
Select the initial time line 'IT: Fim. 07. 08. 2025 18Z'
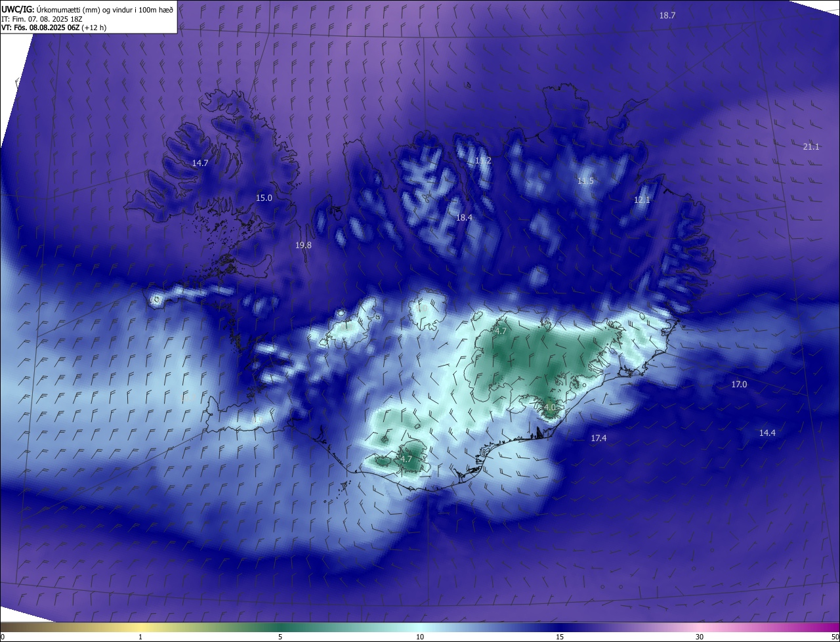coord(41,18)
